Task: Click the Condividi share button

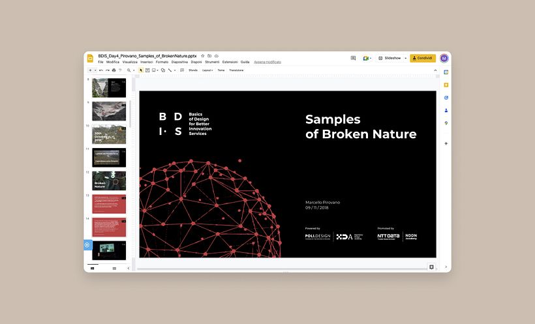Action: pos(423,58)
